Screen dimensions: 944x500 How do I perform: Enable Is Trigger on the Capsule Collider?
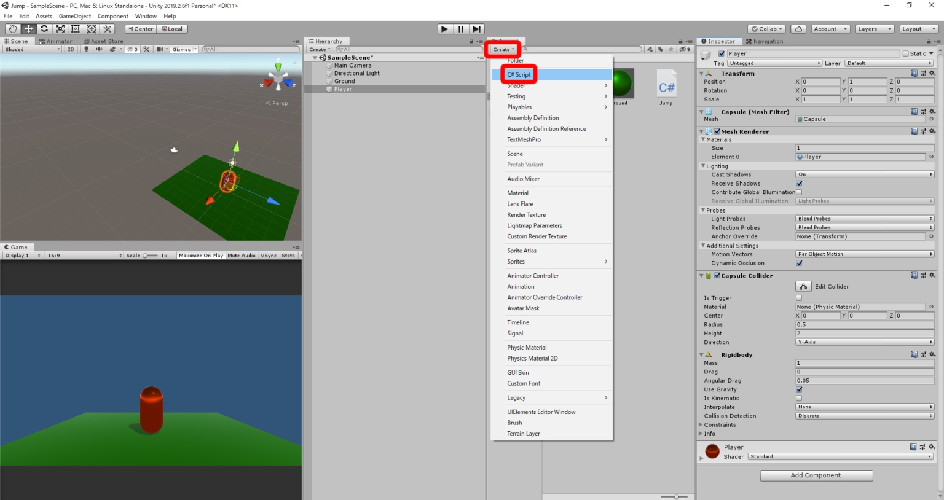[x=798, y=298]
